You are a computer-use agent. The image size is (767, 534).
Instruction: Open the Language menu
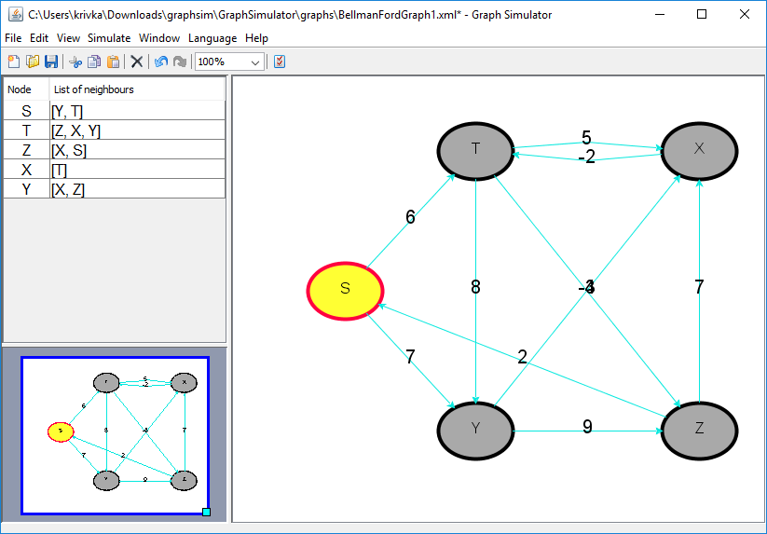click(x=212, y=38)
